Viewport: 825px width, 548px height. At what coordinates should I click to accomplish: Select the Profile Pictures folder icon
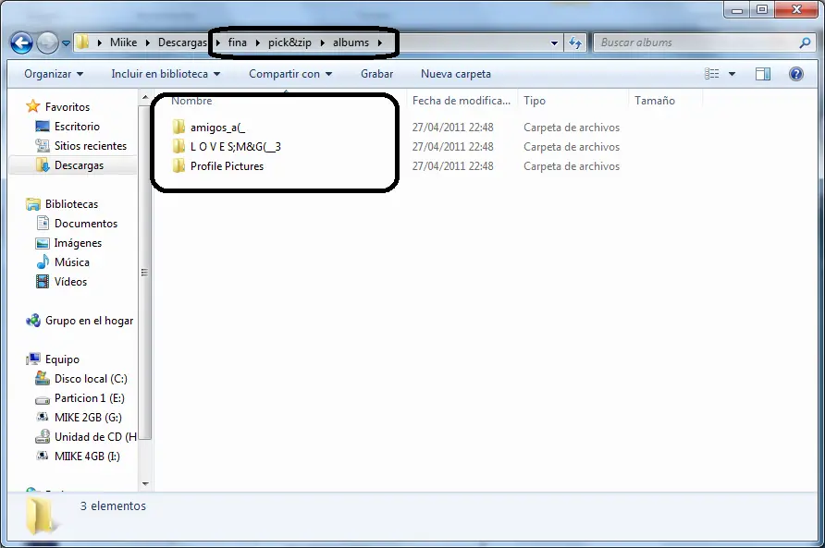click(x=179, y=166)
